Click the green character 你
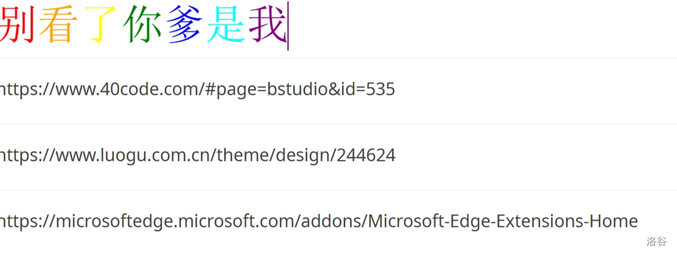 pyautogui.click(x=142, y=26)
